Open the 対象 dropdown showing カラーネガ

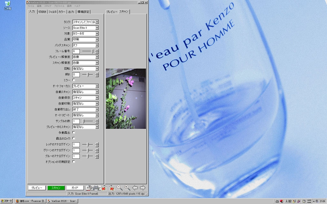click(x=86, y=33)
